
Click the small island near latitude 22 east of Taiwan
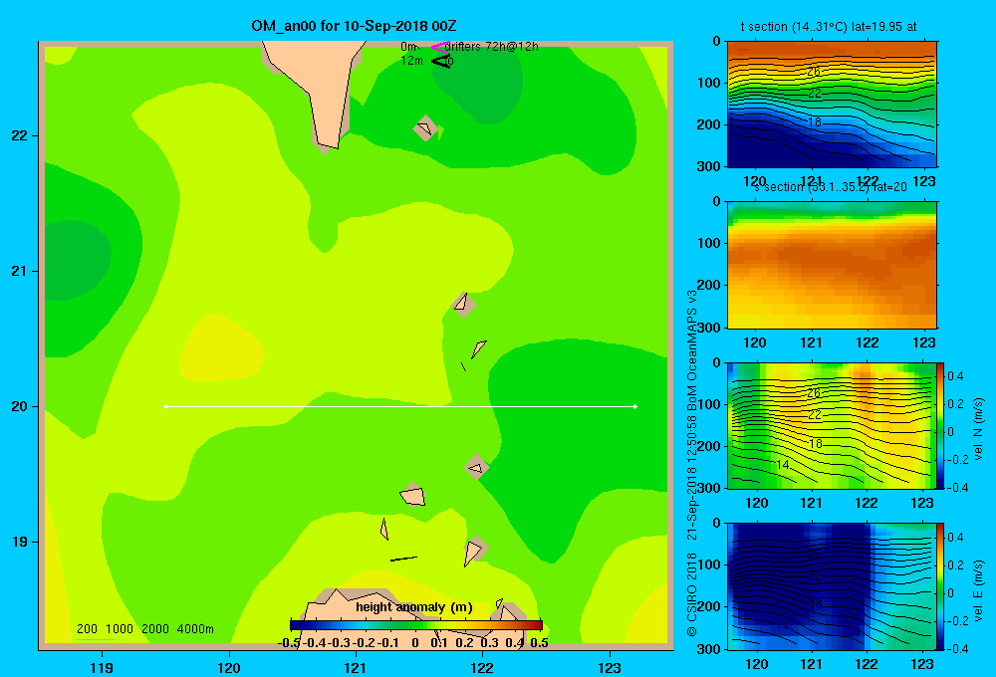425,128
